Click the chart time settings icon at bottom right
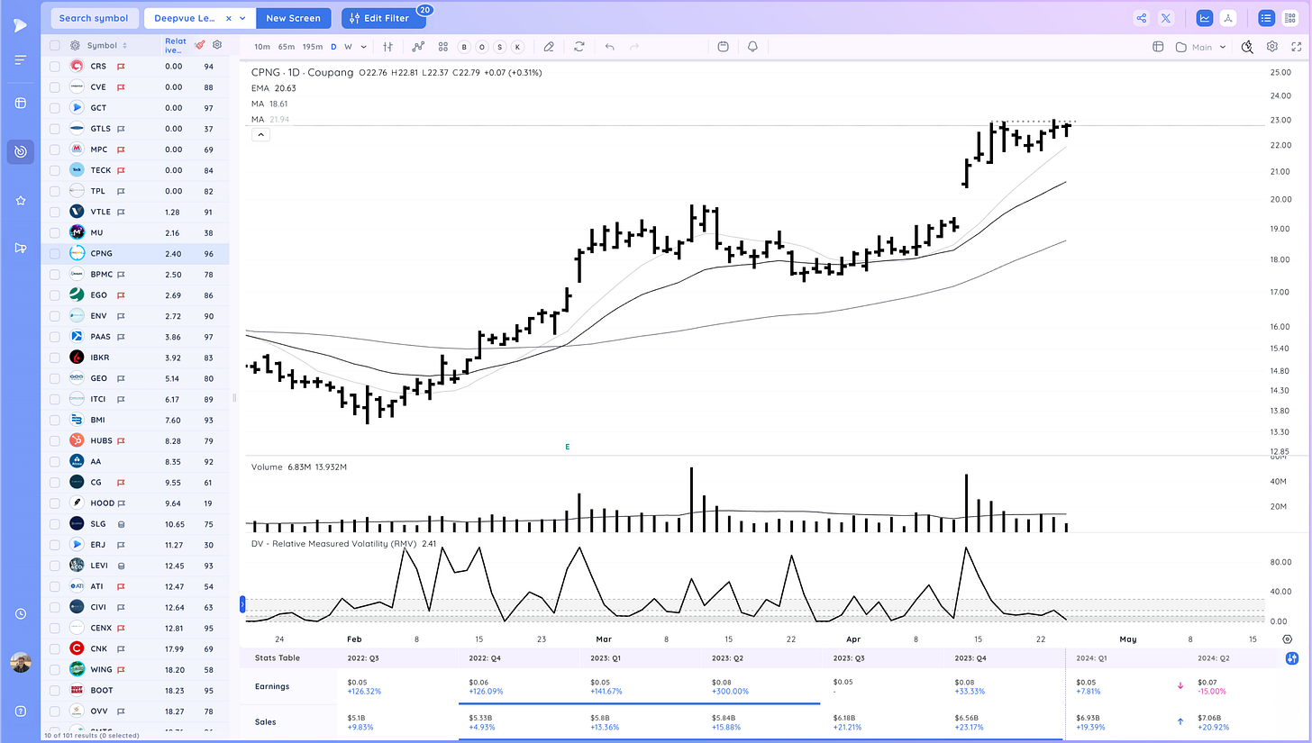Image resolution: width=1312 pixels, height=743 pixels. tap(1288, 639)
